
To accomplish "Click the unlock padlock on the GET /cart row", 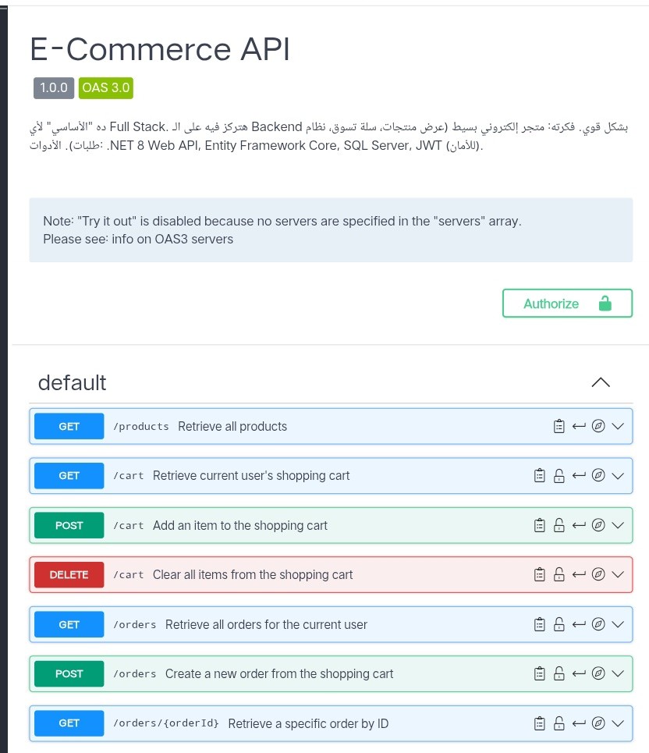I will [x=559, y=476].
